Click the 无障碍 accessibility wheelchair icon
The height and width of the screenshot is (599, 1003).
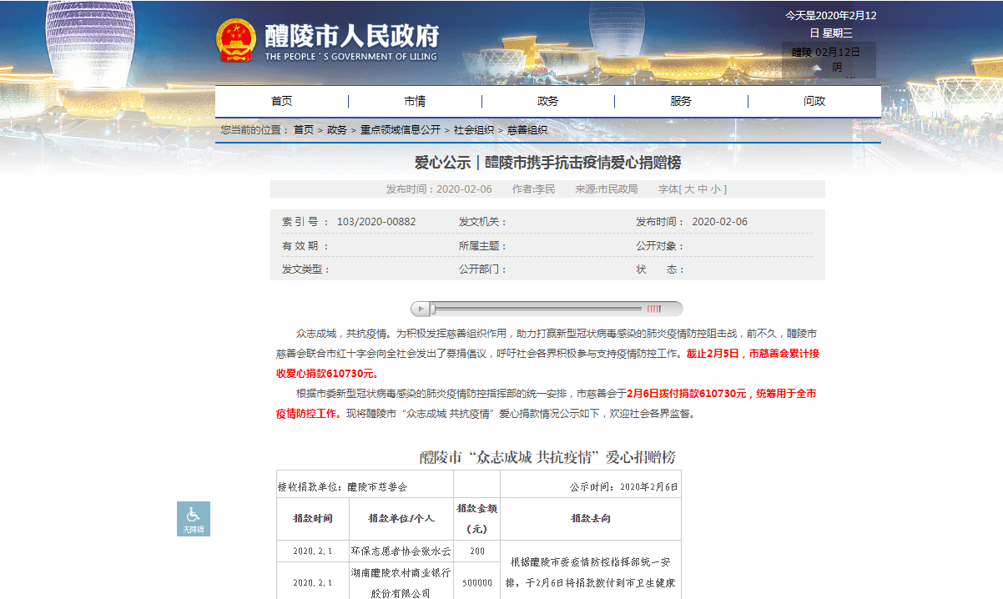[193, 518]
